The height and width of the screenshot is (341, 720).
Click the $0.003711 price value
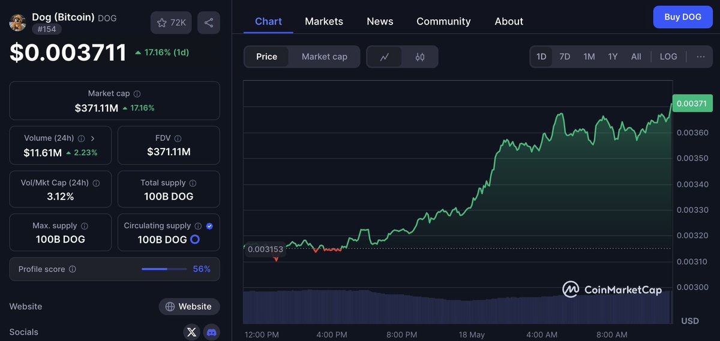[68, 53]
